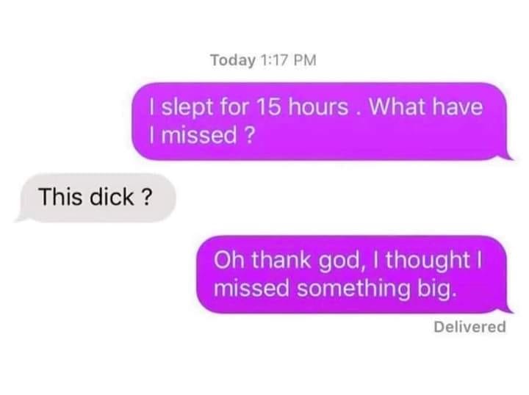Click the word "hours" in first message

(317, 107)
